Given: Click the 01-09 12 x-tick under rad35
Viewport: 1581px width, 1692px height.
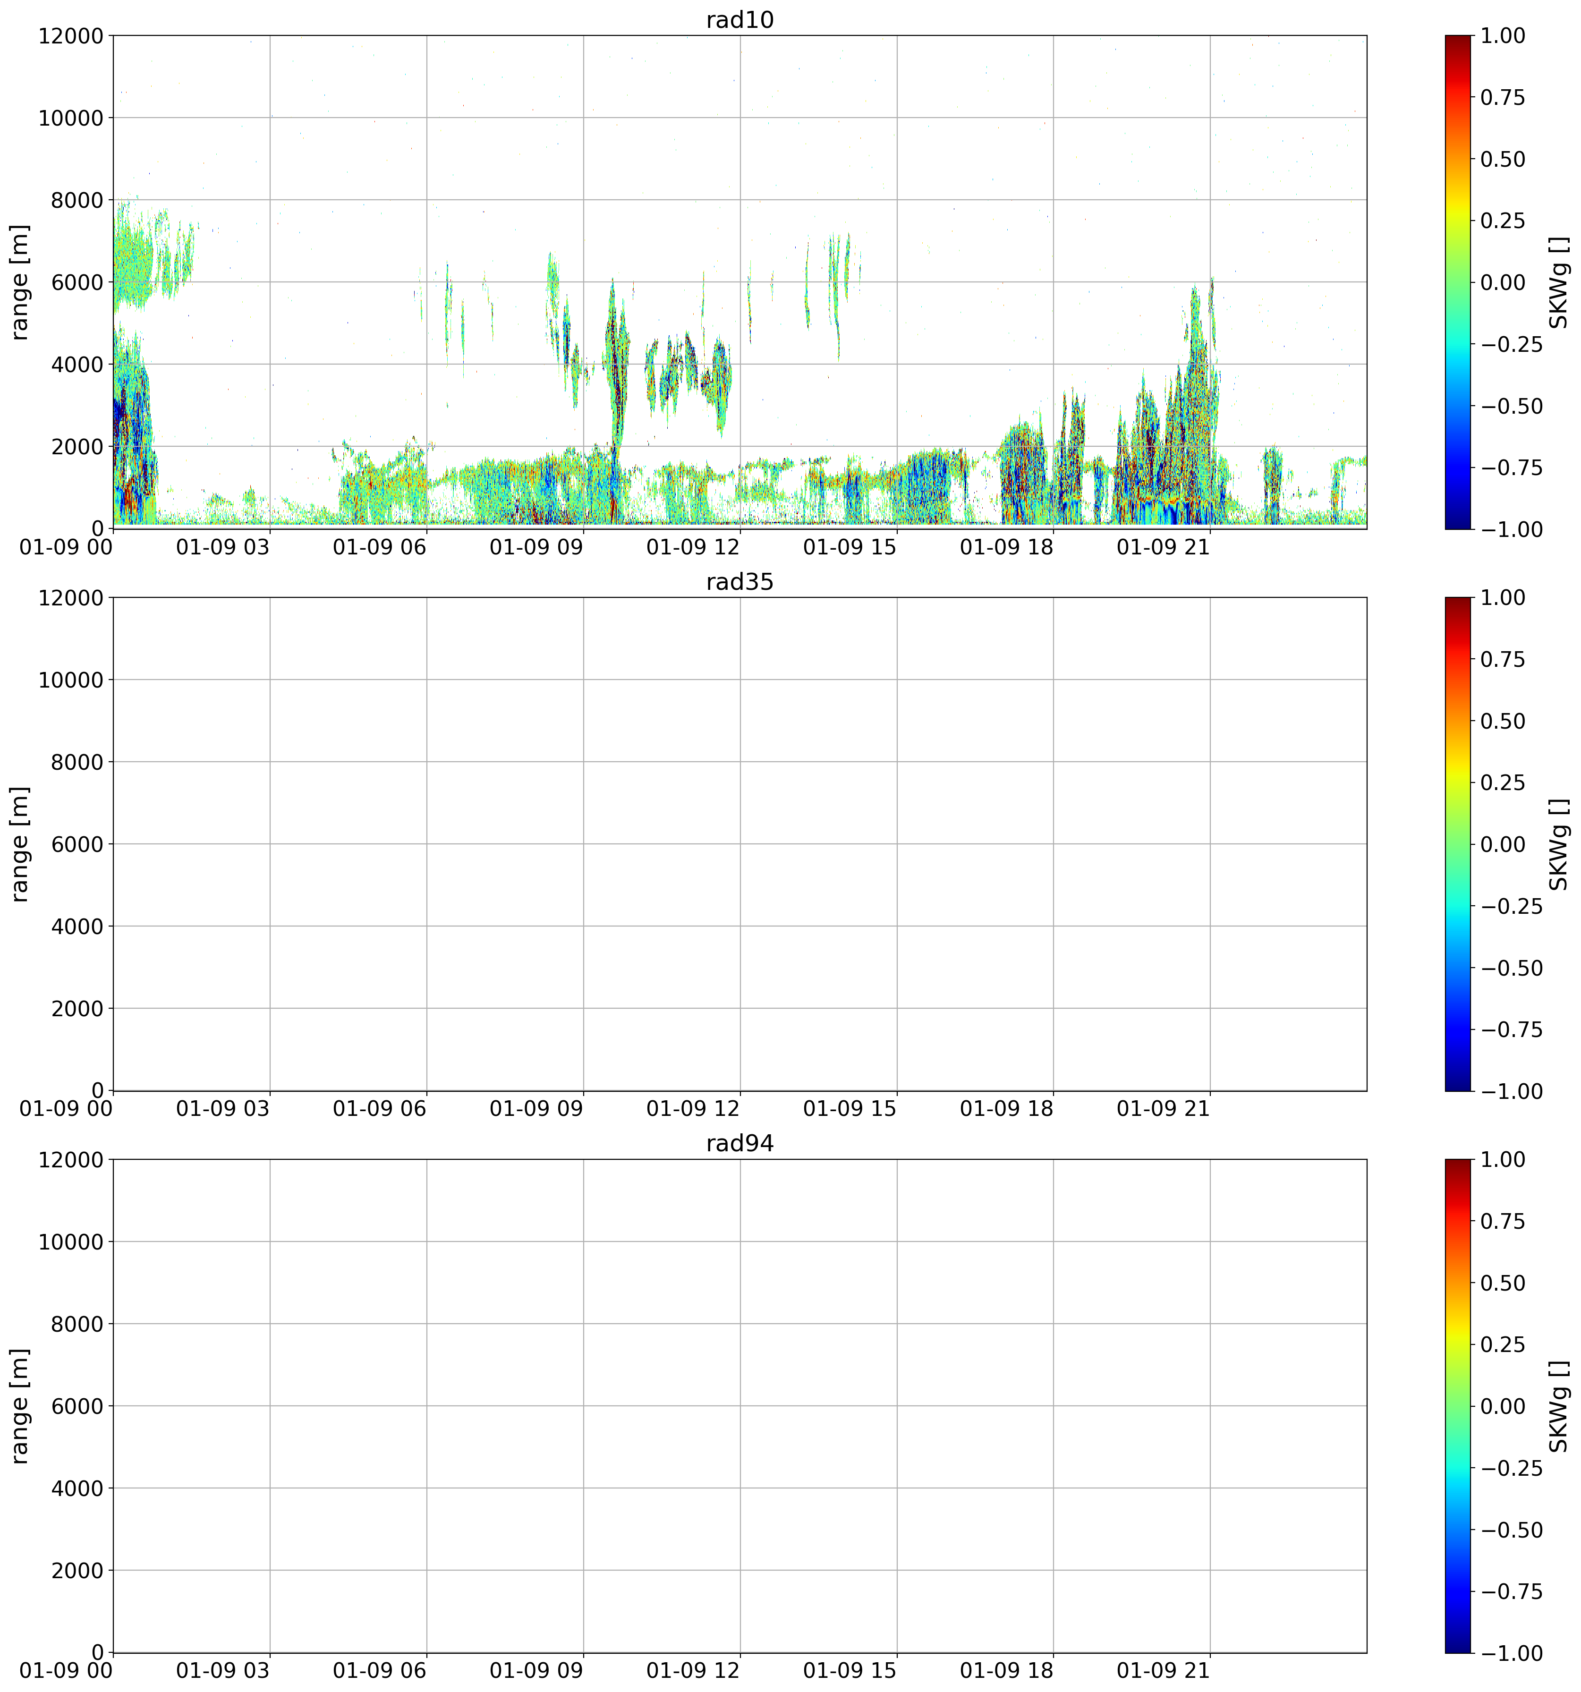Looking at the screenshot, I should pos(693,1109).
